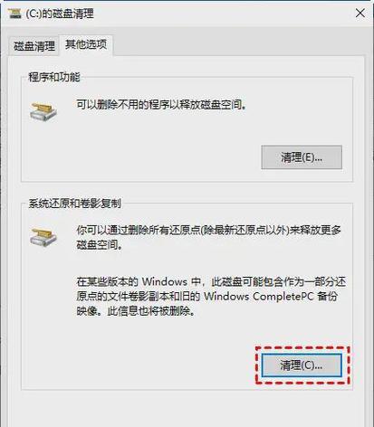Click the text about deleting all restore points
This screenshot has height=427, width=374.
[x=208, y=238]
